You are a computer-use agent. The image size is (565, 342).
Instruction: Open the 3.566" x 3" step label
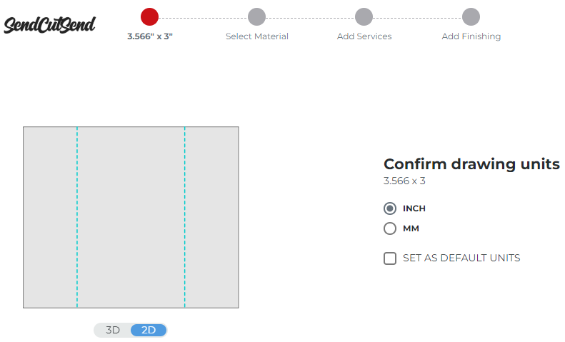tap(149, 36)
